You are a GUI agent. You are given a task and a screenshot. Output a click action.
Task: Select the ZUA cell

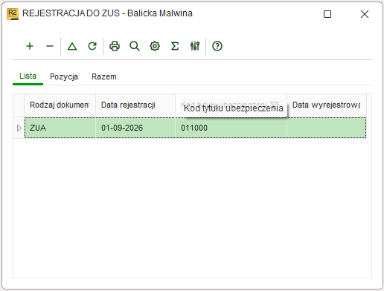(x=60, y=128)
